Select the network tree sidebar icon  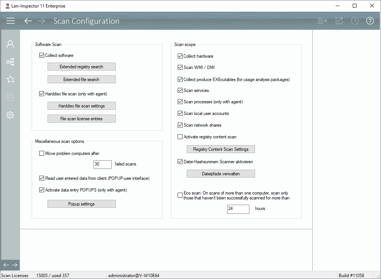point(10,62)
